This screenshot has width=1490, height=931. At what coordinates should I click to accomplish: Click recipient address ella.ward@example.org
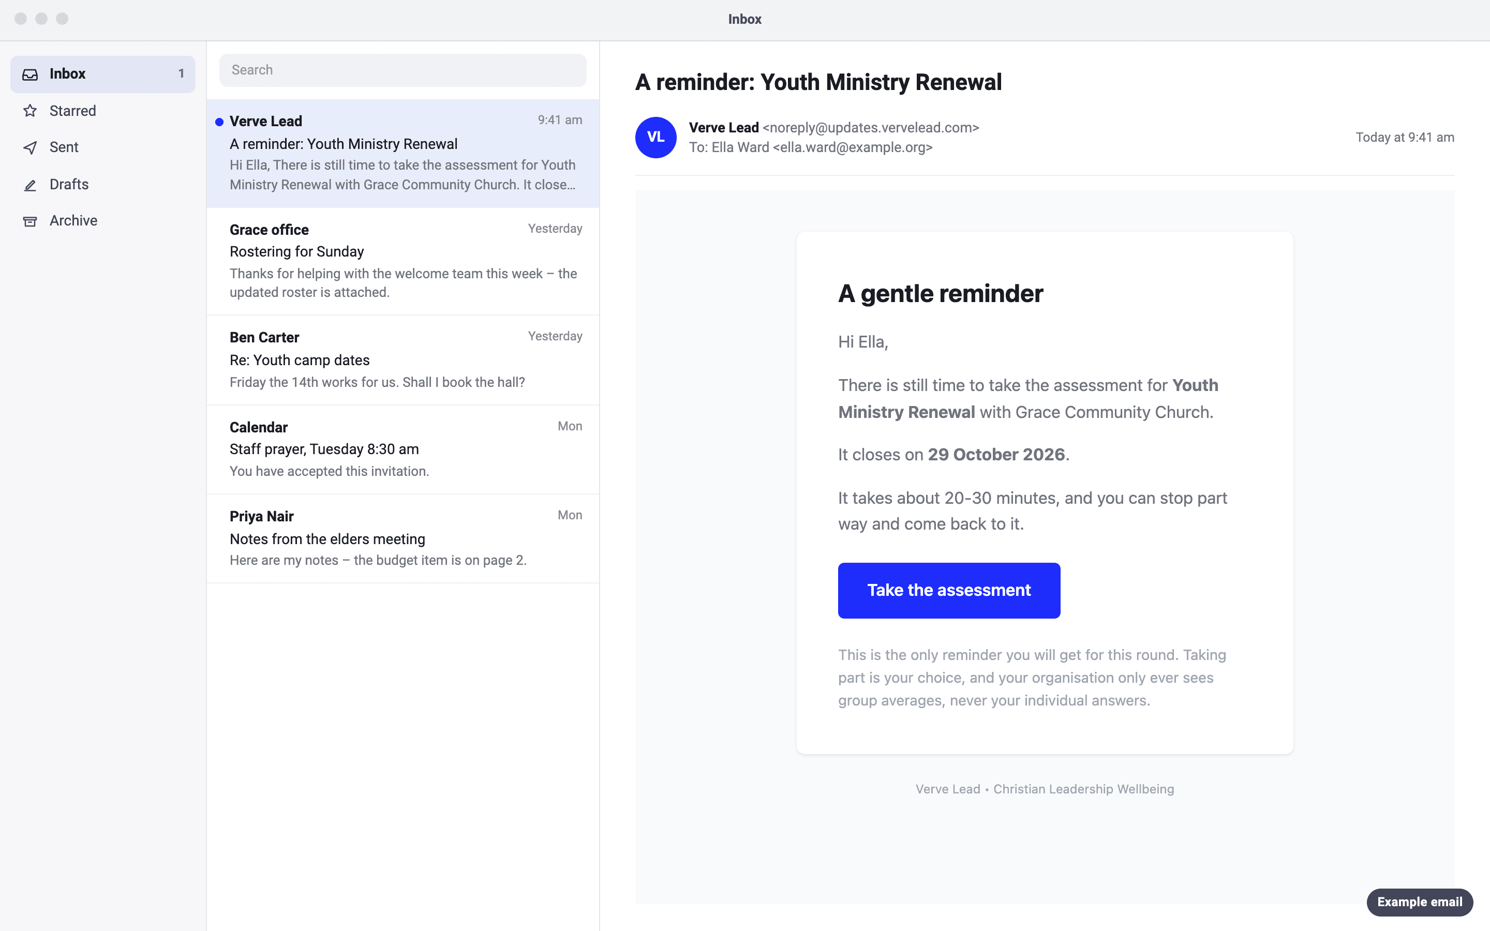click(853, 147)
